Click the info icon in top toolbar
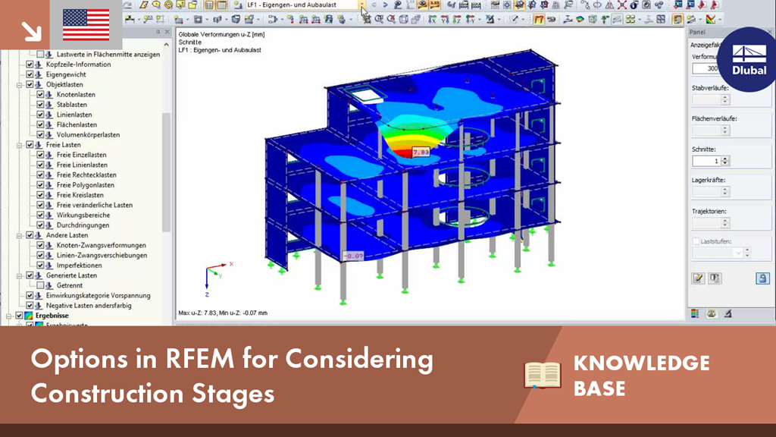The image size is (776, 437). [x=634, y=5]
